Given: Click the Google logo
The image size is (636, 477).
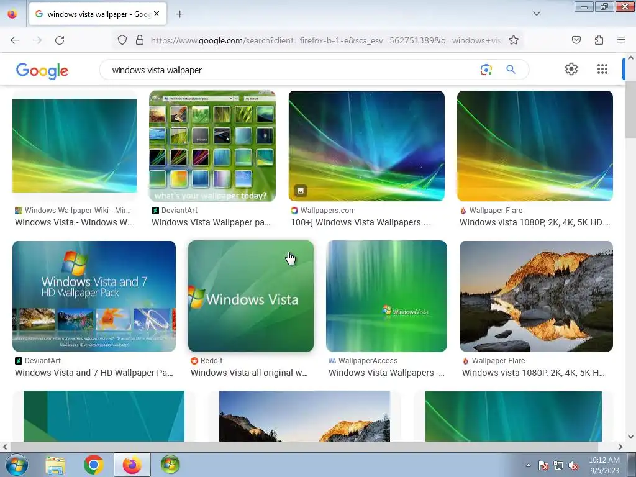Looking at the screenshot, I should point(42,71).
